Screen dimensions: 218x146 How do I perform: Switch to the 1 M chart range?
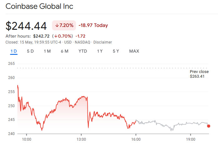[x=47, y=51]
